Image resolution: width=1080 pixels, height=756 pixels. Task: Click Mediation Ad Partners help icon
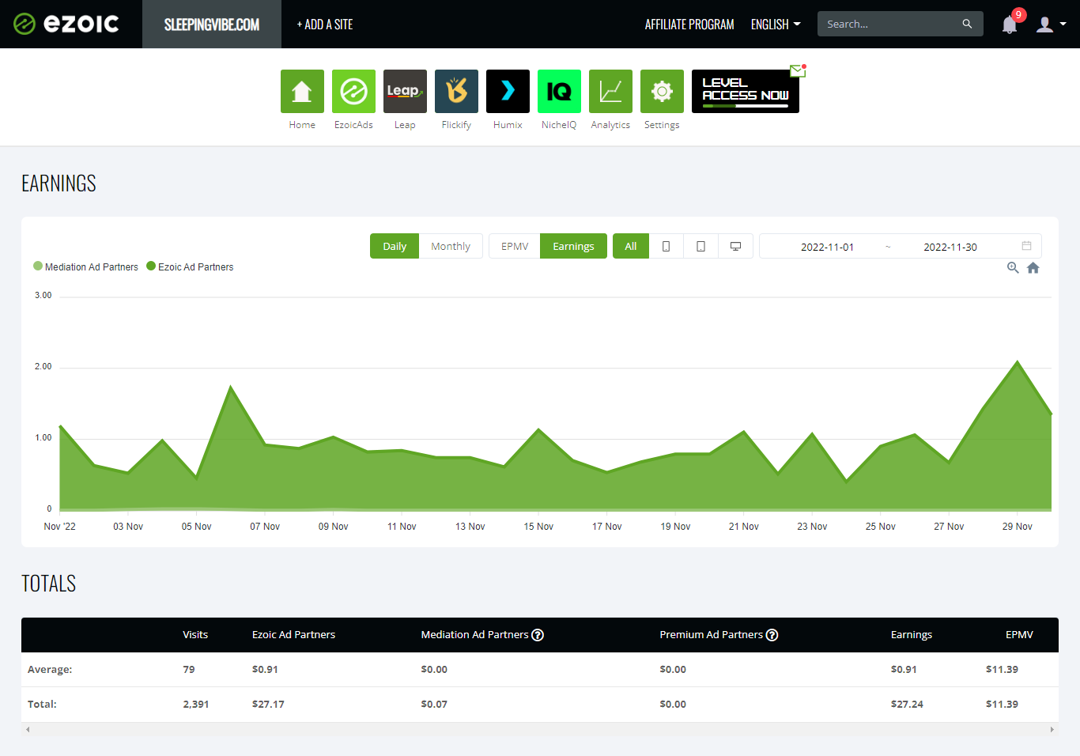538,635
